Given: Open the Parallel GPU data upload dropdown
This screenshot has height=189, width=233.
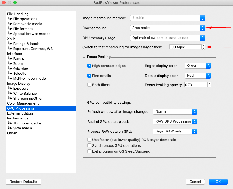Looking at the screenshot, I should pyautogui.click(x=175, y=121).
